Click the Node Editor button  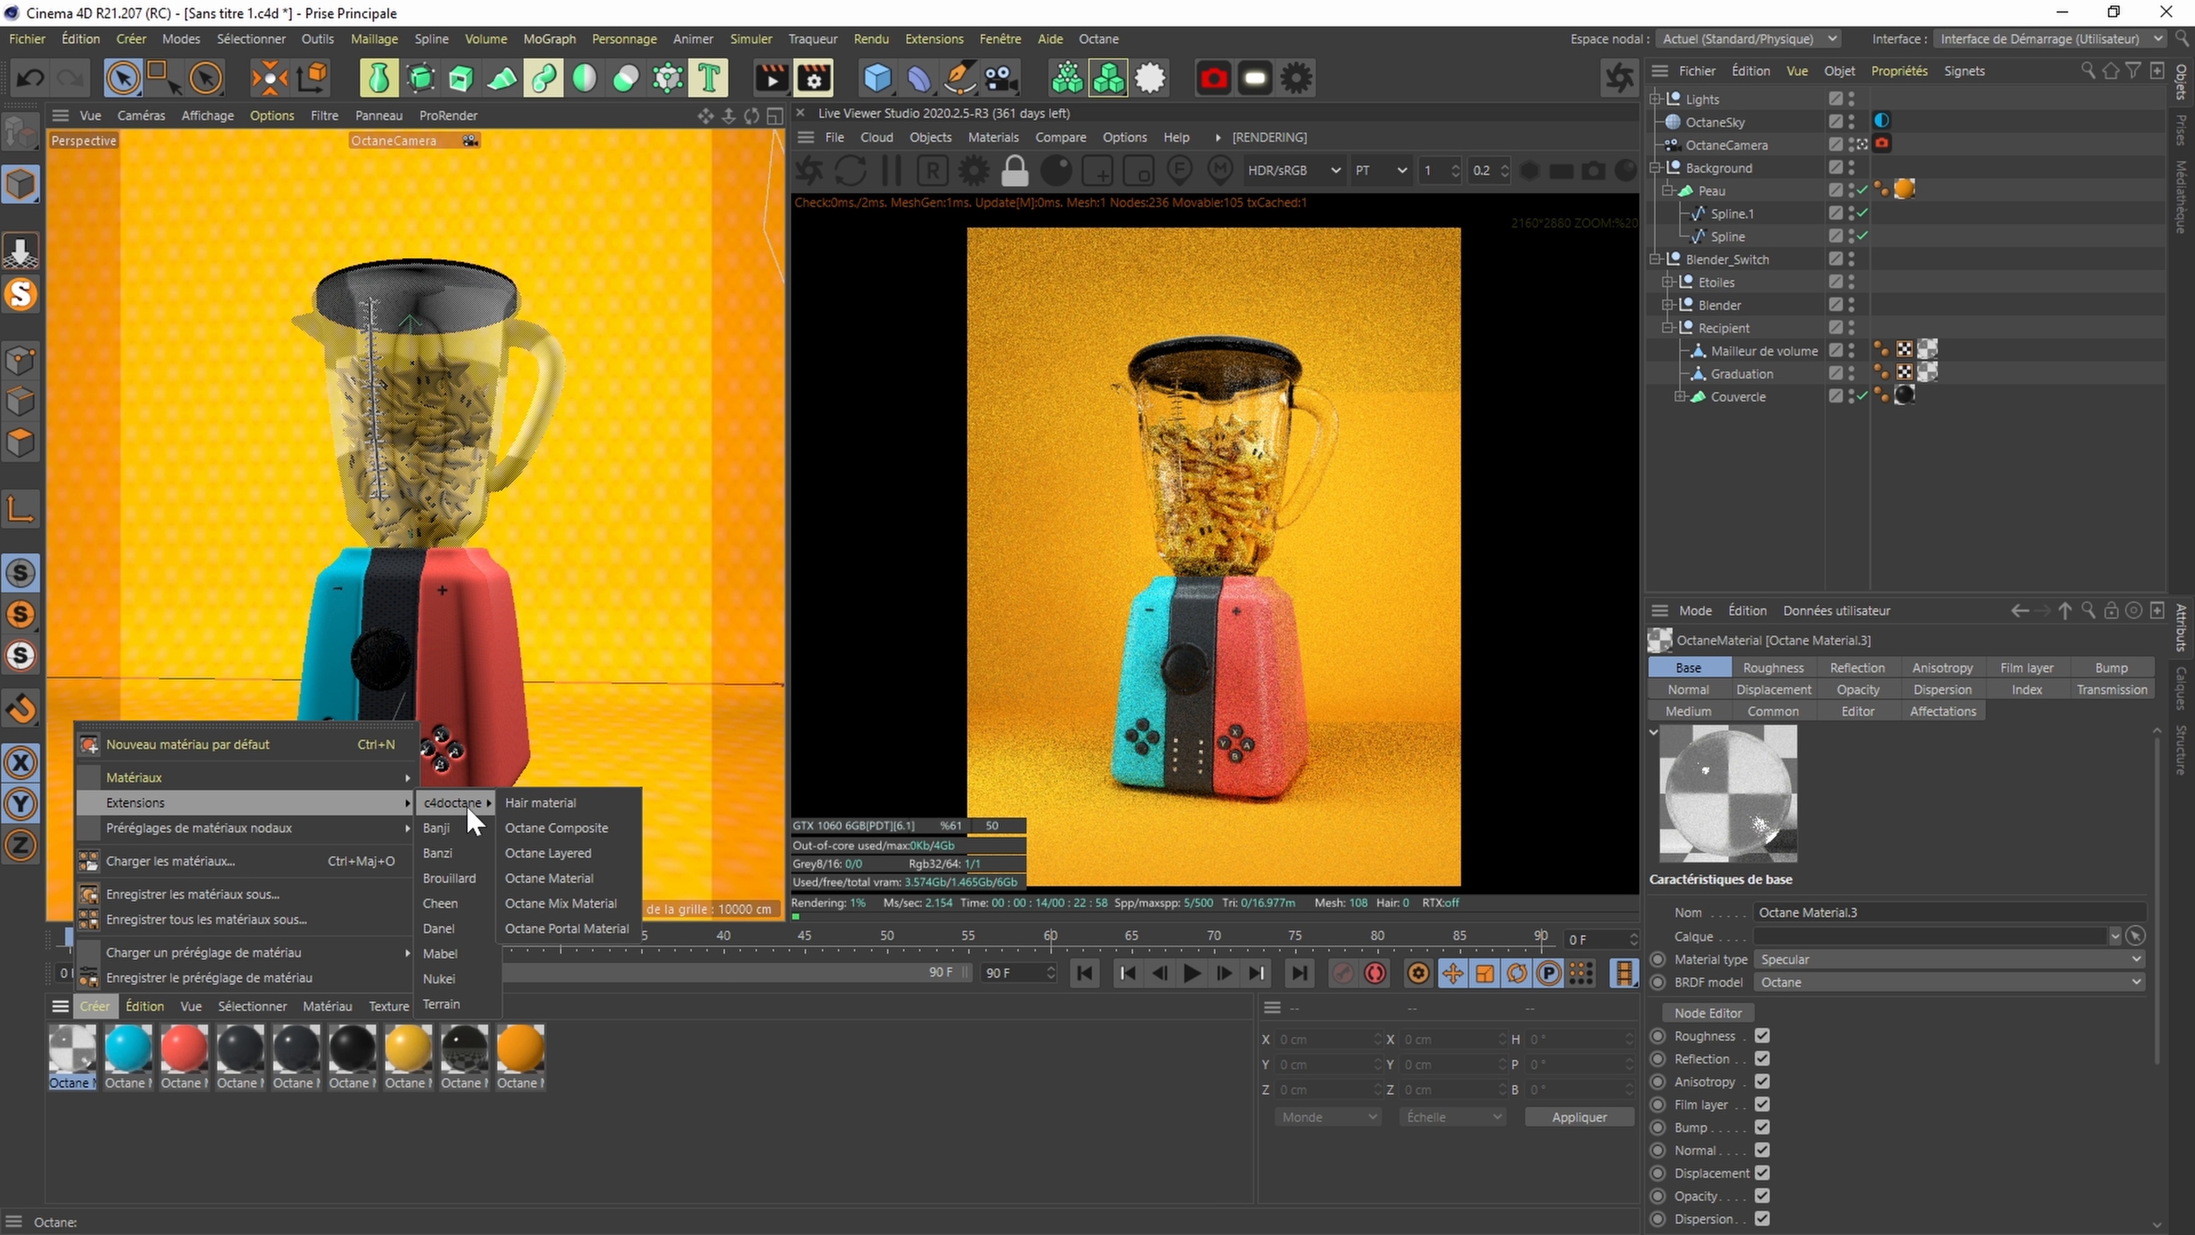click(1707, 1013)
